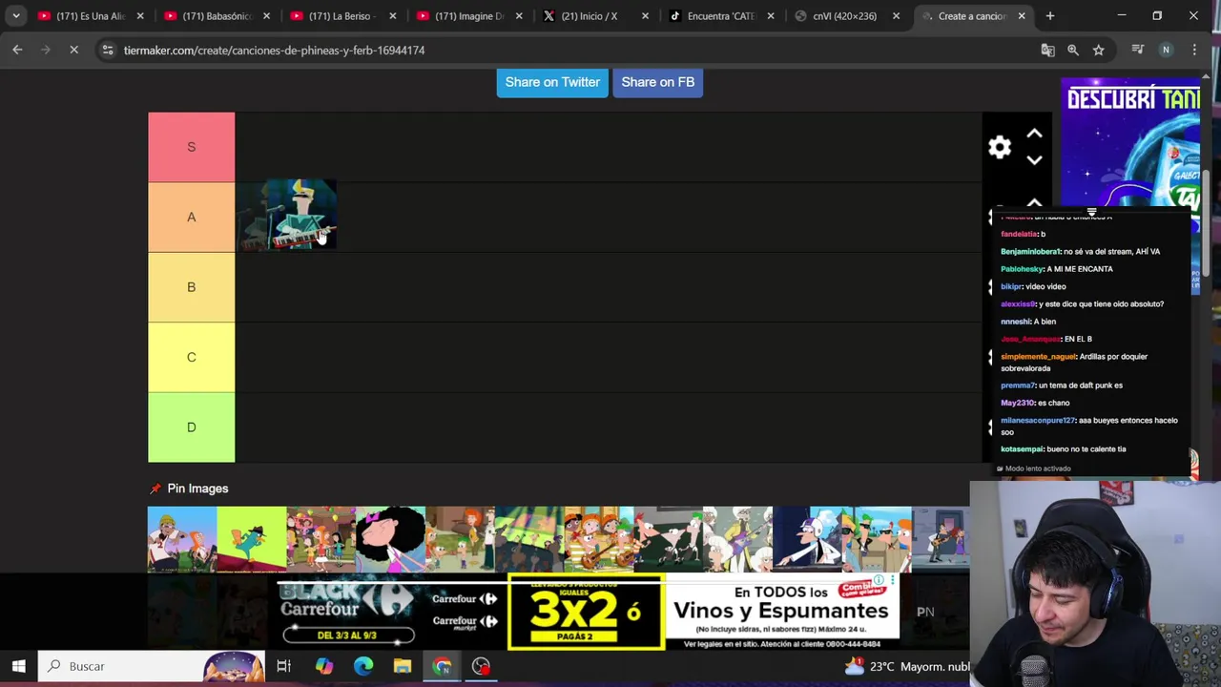Share the tier list on FB
This screenshot has height=687, width=1221.
[x=657, y=82]
